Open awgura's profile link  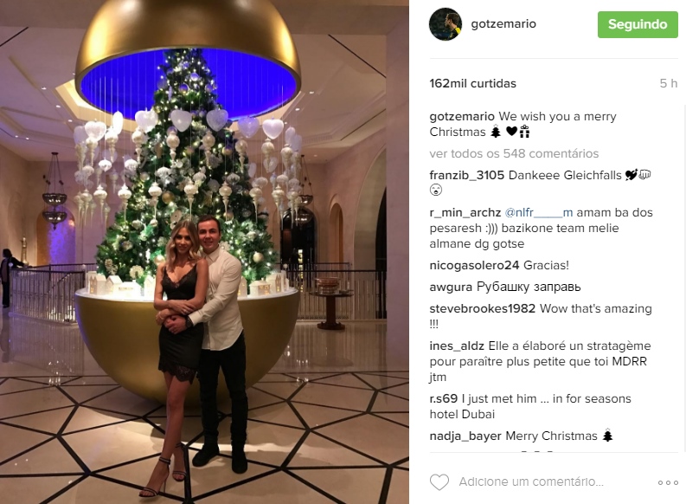pos(451,288)
